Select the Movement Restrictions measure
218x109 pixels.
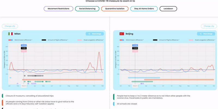[58, 9]
